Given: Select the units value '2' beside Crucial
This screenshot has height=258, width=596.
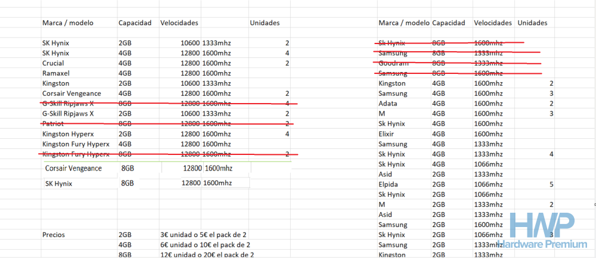Looking at the screenshot, I should pyautogui.click(x=287, y=63).
